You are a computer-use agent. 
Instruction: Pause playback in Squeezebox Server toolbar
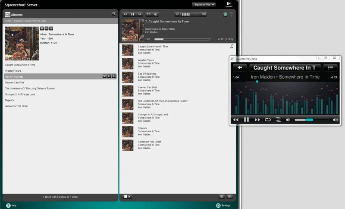point(132,14)
